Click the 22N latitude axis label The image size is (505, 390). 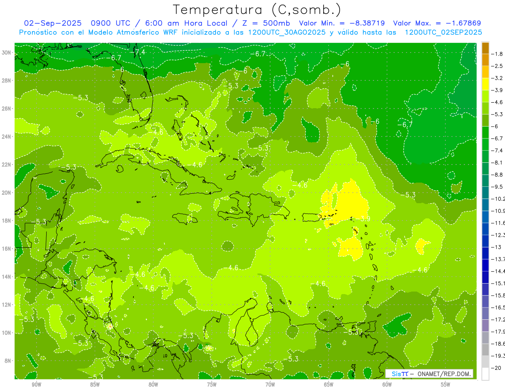click(x=6, y=164)
